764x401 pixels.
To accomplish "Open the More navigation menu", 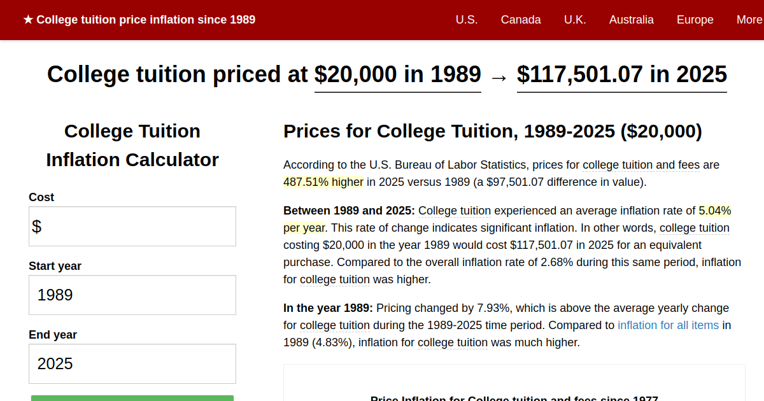I will [750, 20].
